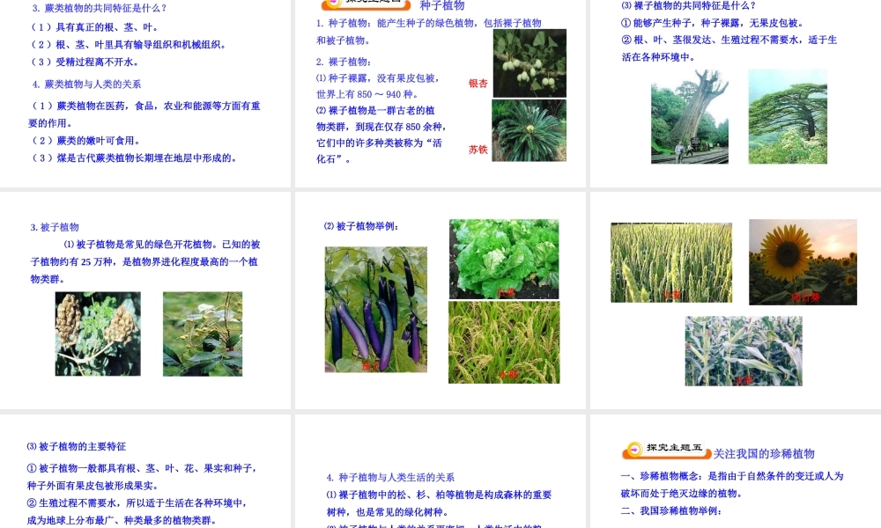This screenshot has width=881, height=528.
Task: Click the pine tree on hillside photo
Action: (788, 117)
